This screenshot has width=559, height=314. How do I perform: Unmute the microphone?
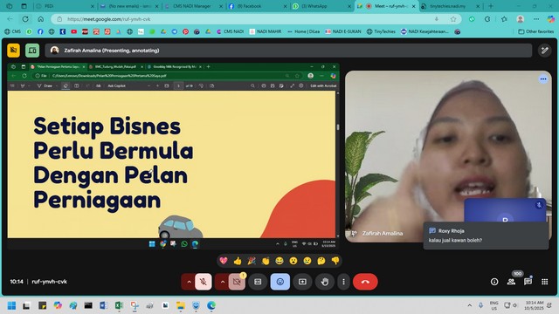tap(204, 282)
